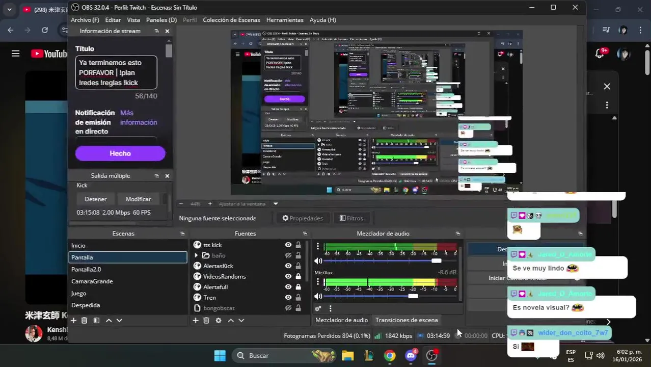Screen dimensions: 651x367
Task: Hide the AlertasKick source
Action: pos(288,266)
